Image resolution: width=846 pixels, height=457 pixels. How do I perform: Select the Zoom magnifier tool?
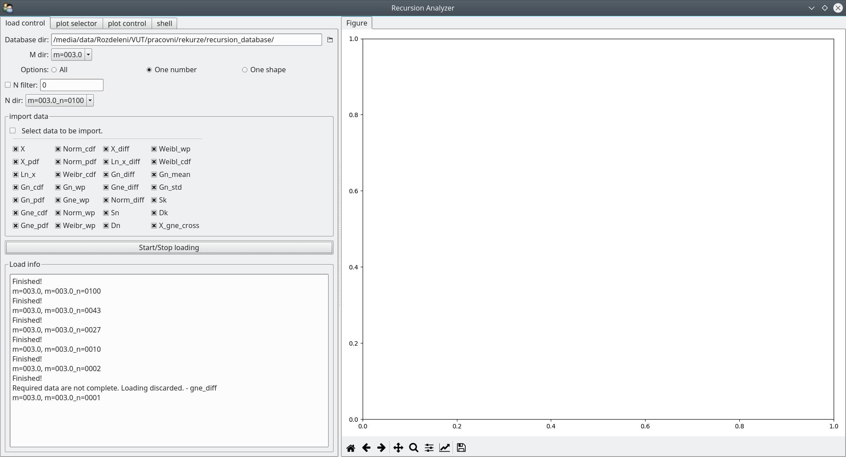tap(413, 448)
